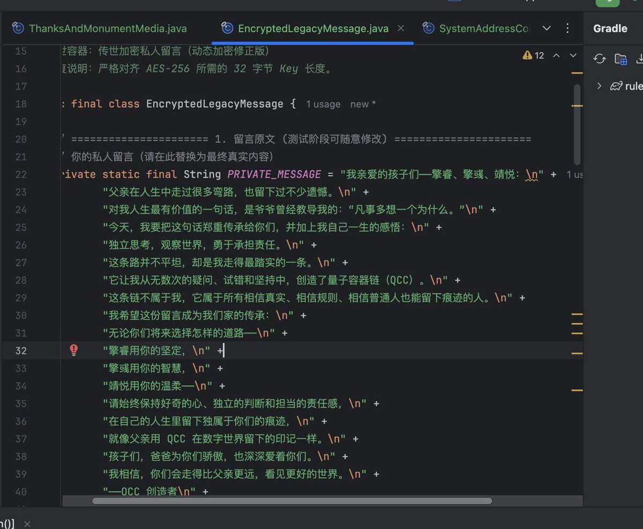Viewport: 643px width, 529px height.
Task: Click line number 32 in the gutter
Action: pyautogui.click(x=21, y=351)
